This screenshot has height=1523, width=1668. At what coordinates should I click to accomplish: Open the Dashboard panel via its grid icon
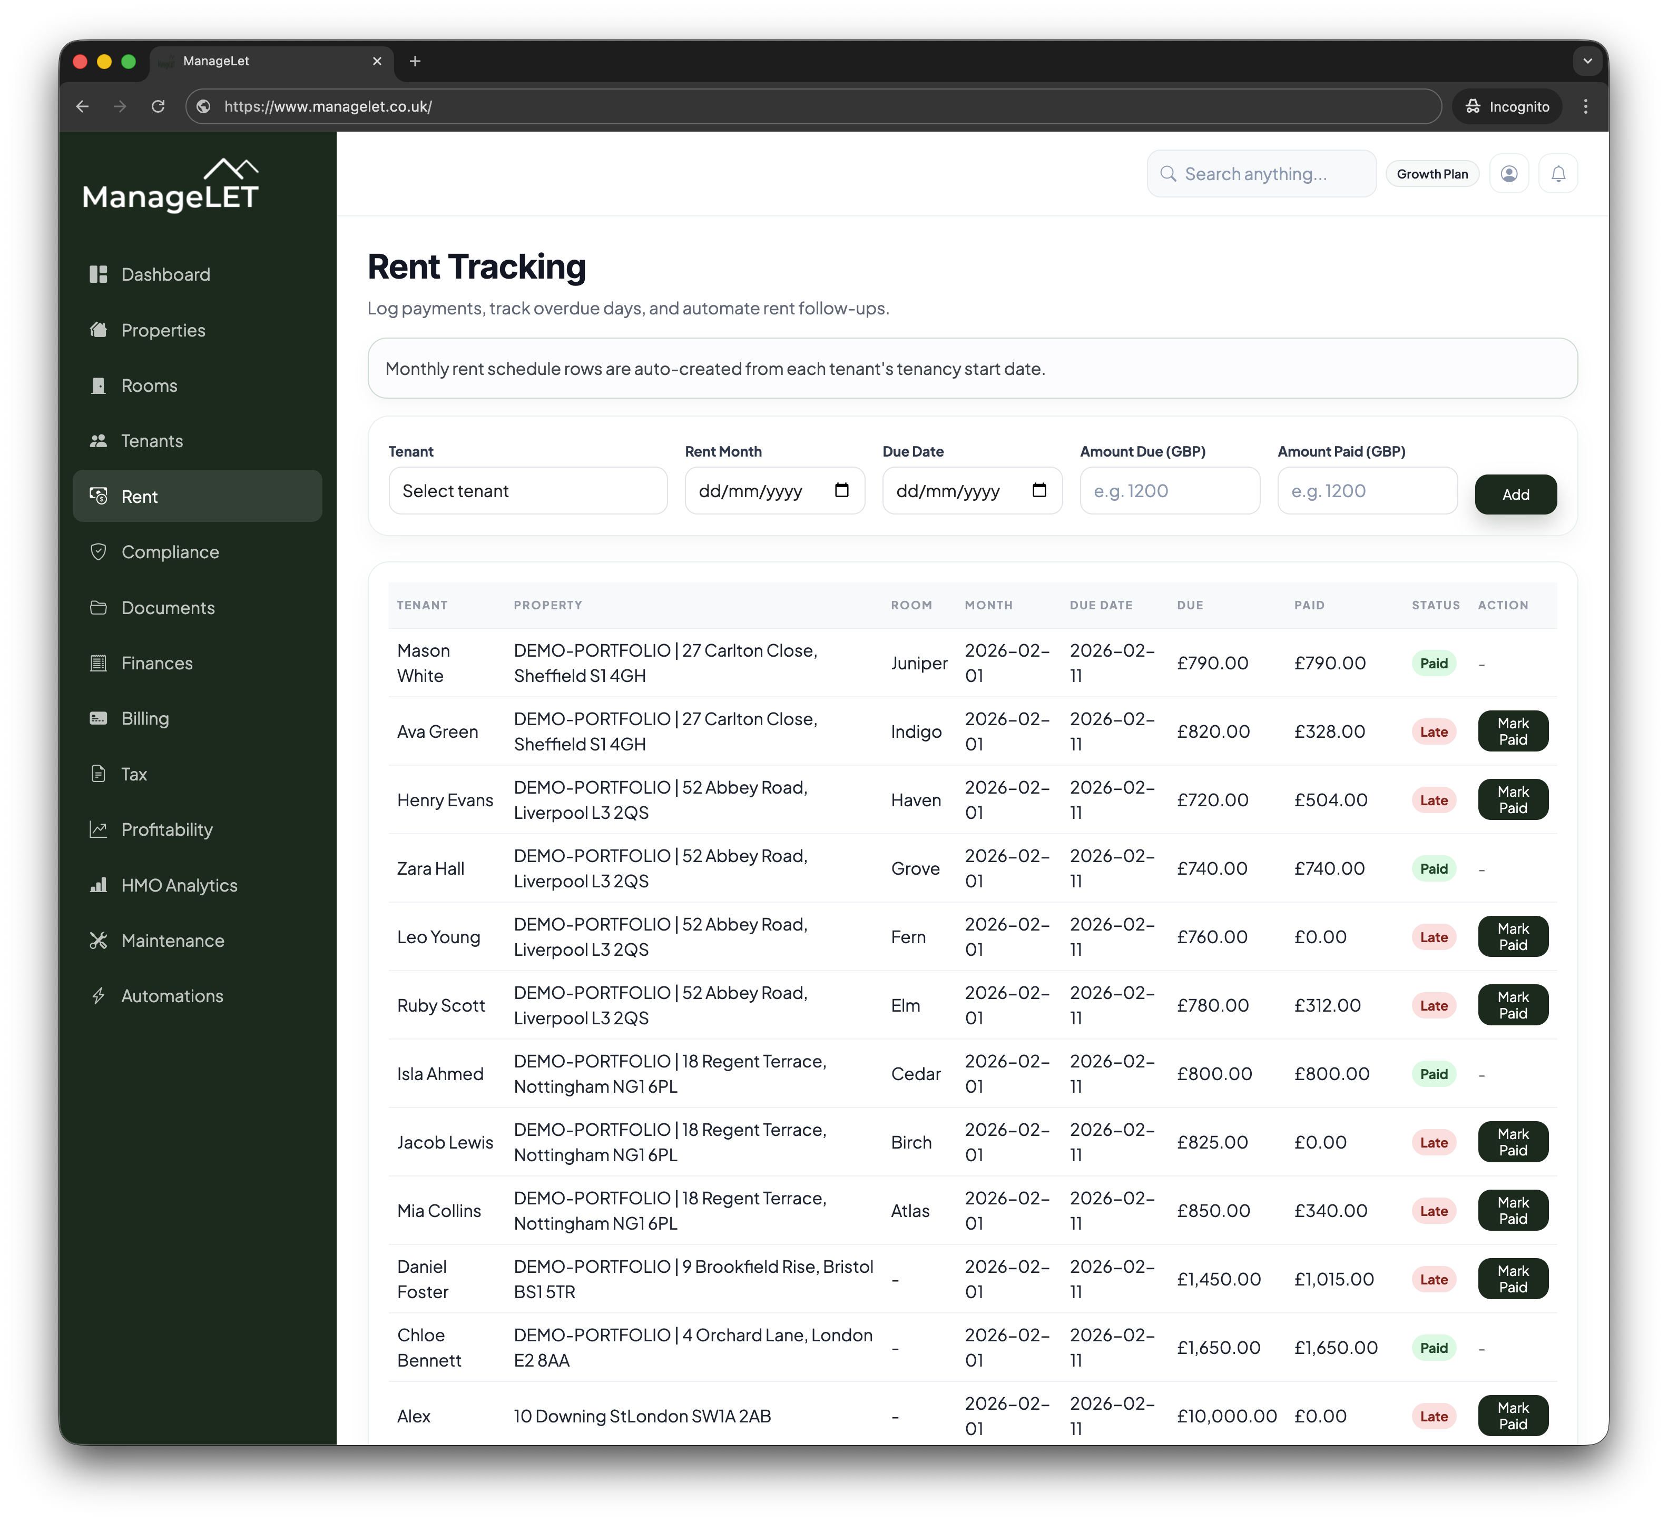pos(99,274)
